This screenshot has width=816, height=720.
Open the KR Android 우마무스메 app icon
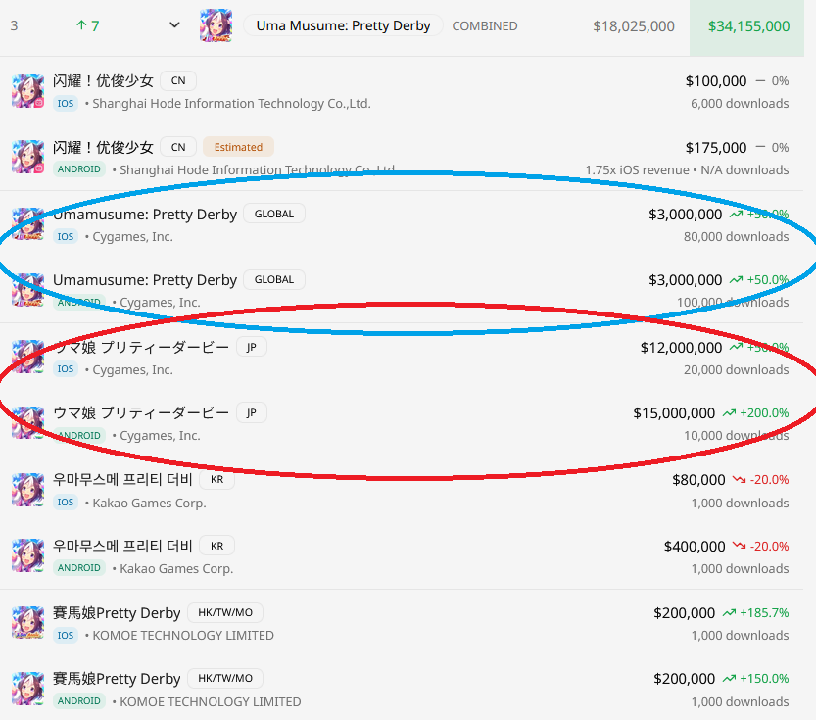tap(28, 555)
